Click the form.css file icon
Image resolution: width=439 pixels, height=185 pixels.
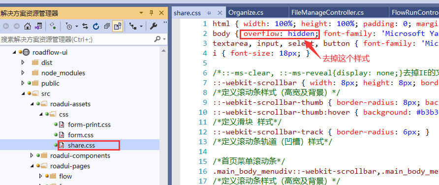62,135
